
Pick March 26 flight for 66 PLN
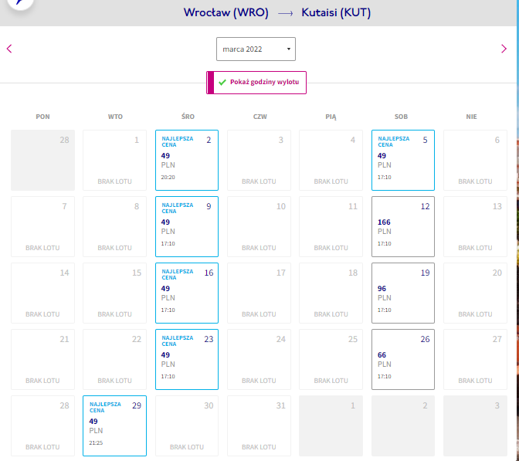coord(403,359)
